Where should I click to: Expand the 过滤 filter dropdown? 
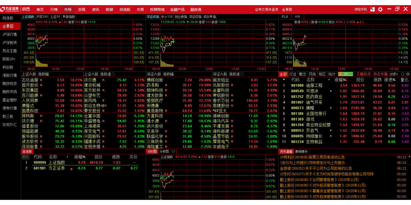(394, 74)
